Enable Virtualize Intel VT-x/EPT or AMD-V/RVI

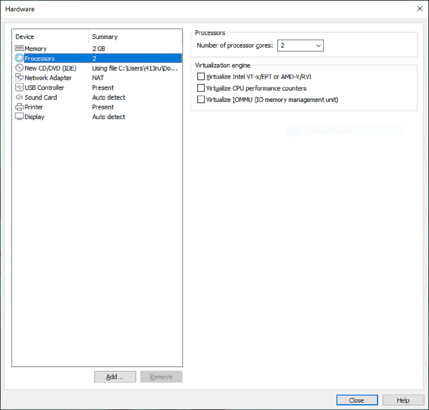[201, 76]
